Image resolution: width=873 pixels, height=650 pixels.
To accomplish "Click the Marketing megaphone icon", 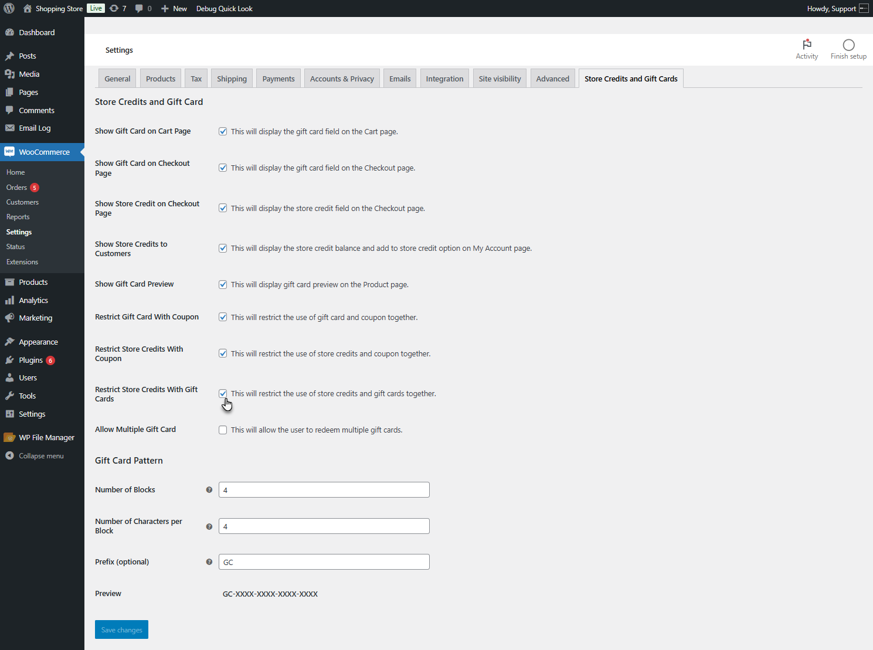I will pos(9,318).
